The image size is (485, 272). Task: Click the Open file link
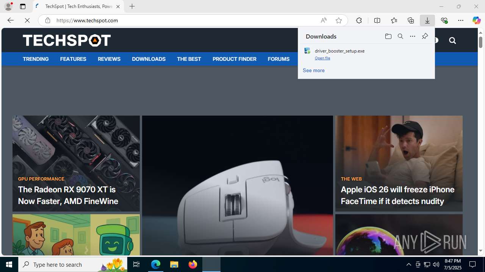click(322, 58)
